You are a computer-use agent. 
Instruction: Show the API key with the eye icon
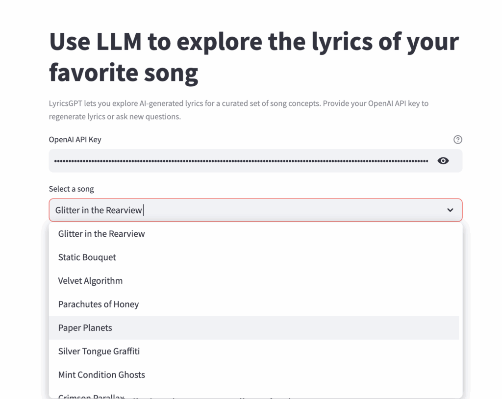443,161
